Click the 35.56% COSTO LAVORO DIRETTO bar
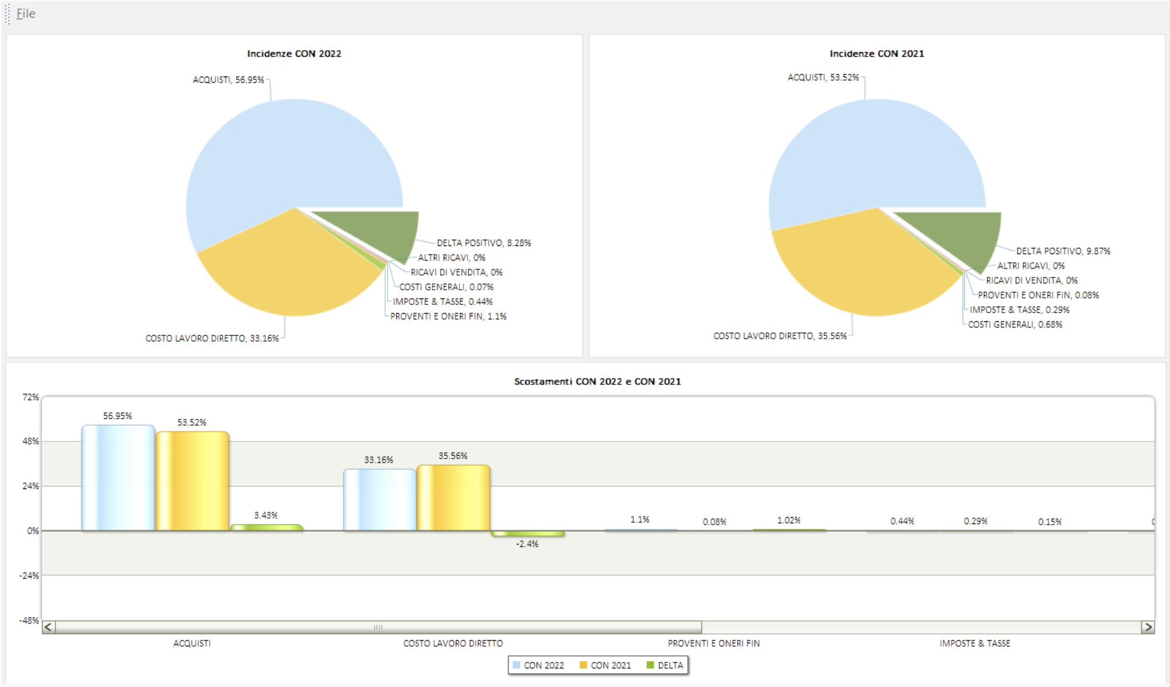Viewport: 1170px width, 687px height. coord(453,498)
